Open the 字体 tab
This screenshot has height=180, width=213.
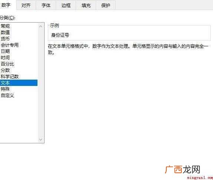tap(46, 5)
